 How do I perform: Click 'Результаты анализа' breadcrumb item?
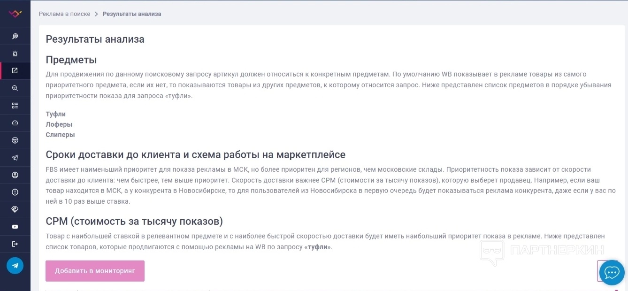132,14
